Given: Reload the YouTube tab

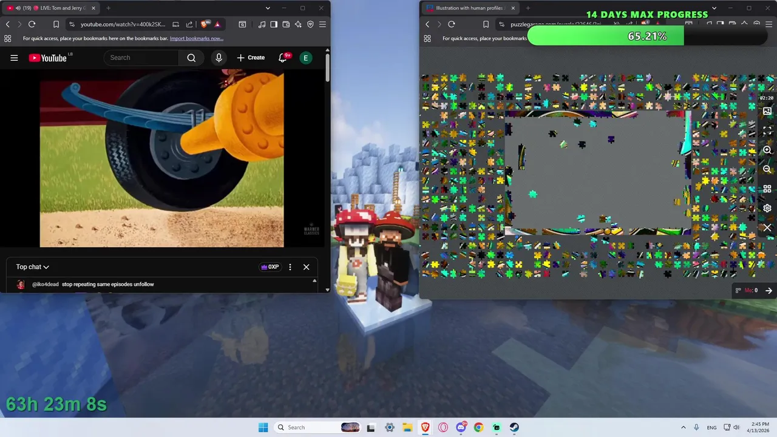Looking at the screenshot, I should click(32, 24).
